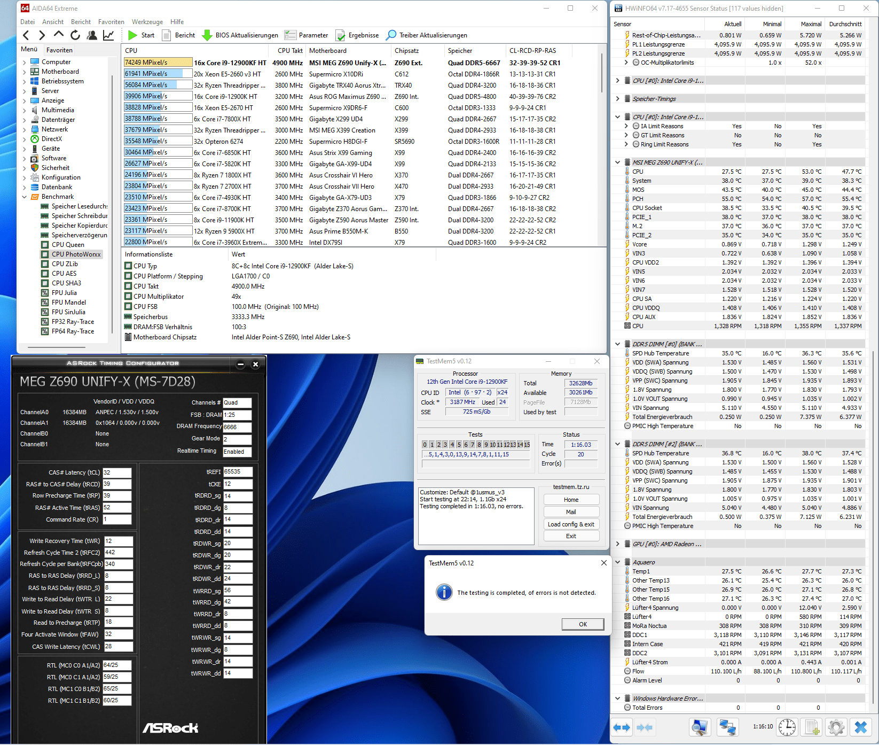Click Load config & exit button
Viewport: 879px width, 745px height.
[x=571, y=524]
